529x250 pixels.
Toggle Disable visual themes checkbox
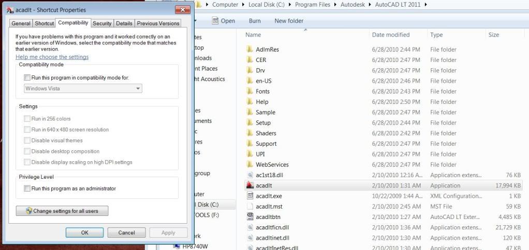(27, 140)
